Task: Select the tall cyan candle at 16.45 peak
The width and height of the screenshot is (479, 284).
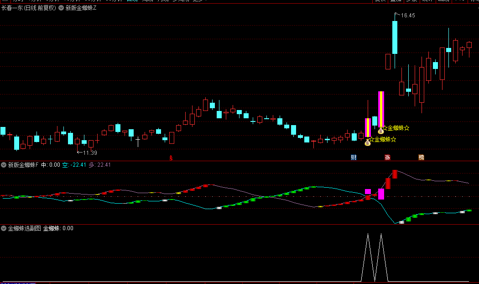Action: point(395,37)
